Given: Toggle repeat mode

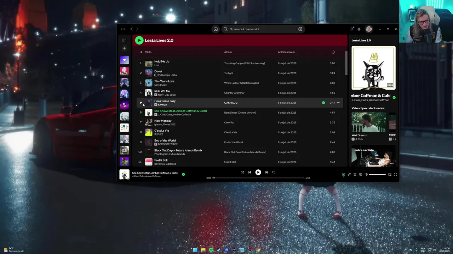Looking at the screenshot, I should tap(274, 172).
